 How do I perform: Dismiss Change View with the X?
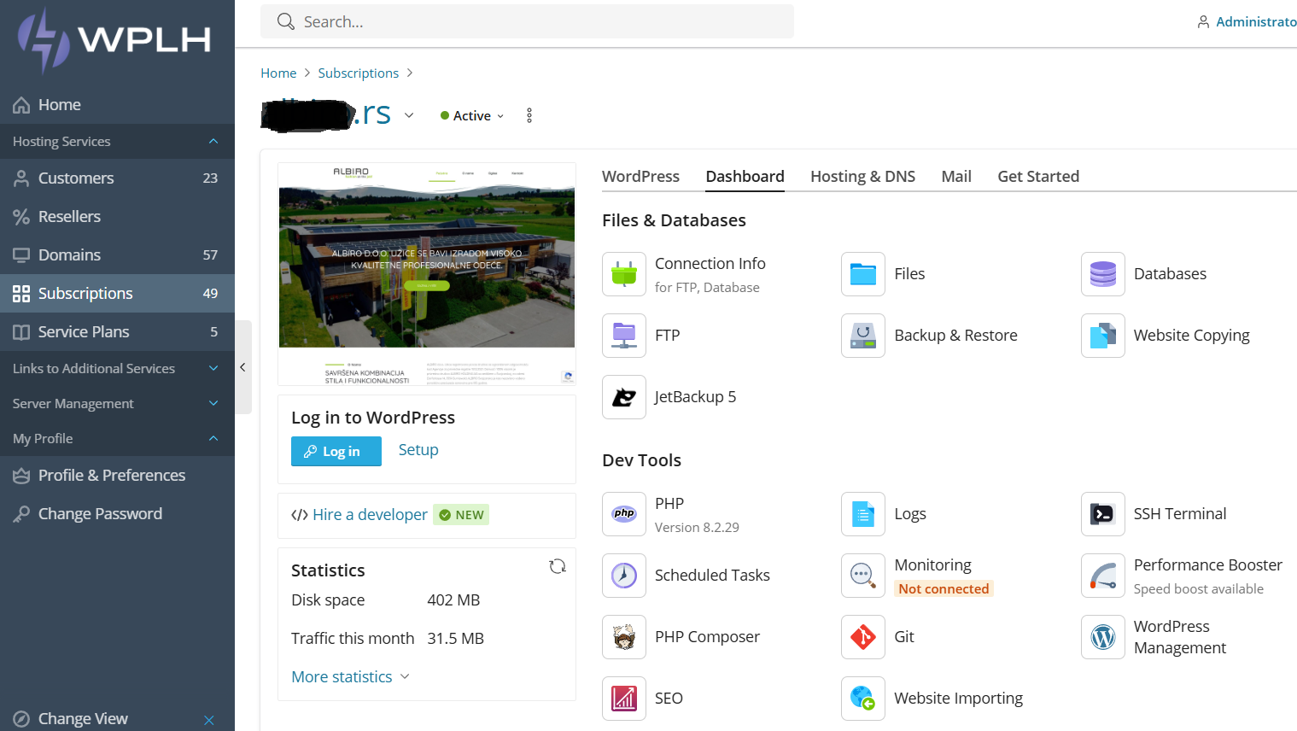[x=209, y=720]
